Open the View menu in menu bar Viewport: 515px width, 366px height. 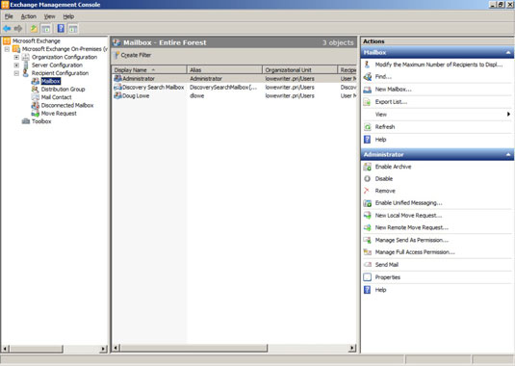coord(50,16)
